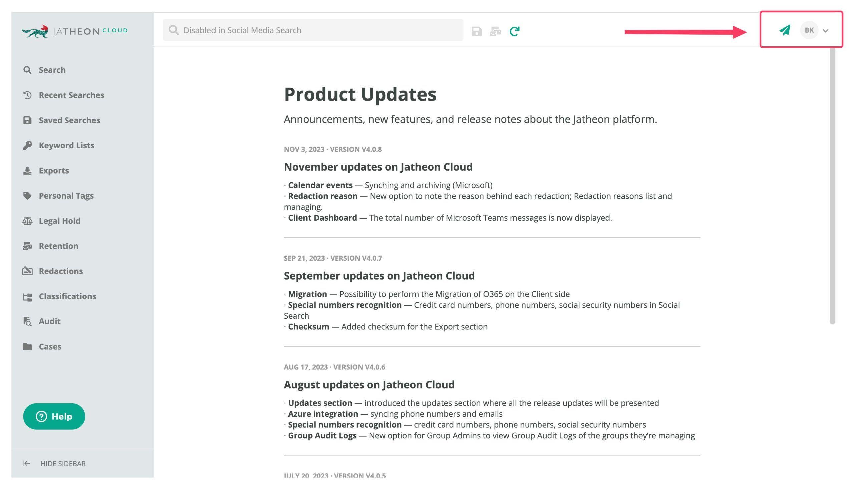Click the Search magnifier sidebar icon

27,70
